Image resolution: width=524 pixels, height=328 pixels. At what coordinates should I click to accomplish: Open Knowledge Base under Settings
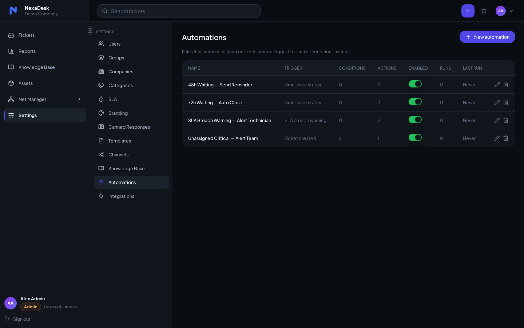(131, 168)
